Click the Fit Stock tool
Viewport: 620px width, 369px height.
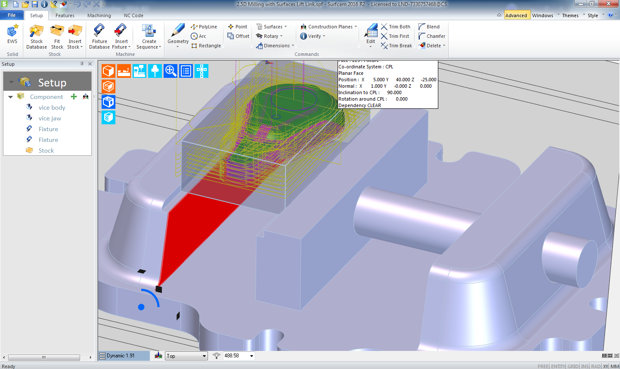57,37
